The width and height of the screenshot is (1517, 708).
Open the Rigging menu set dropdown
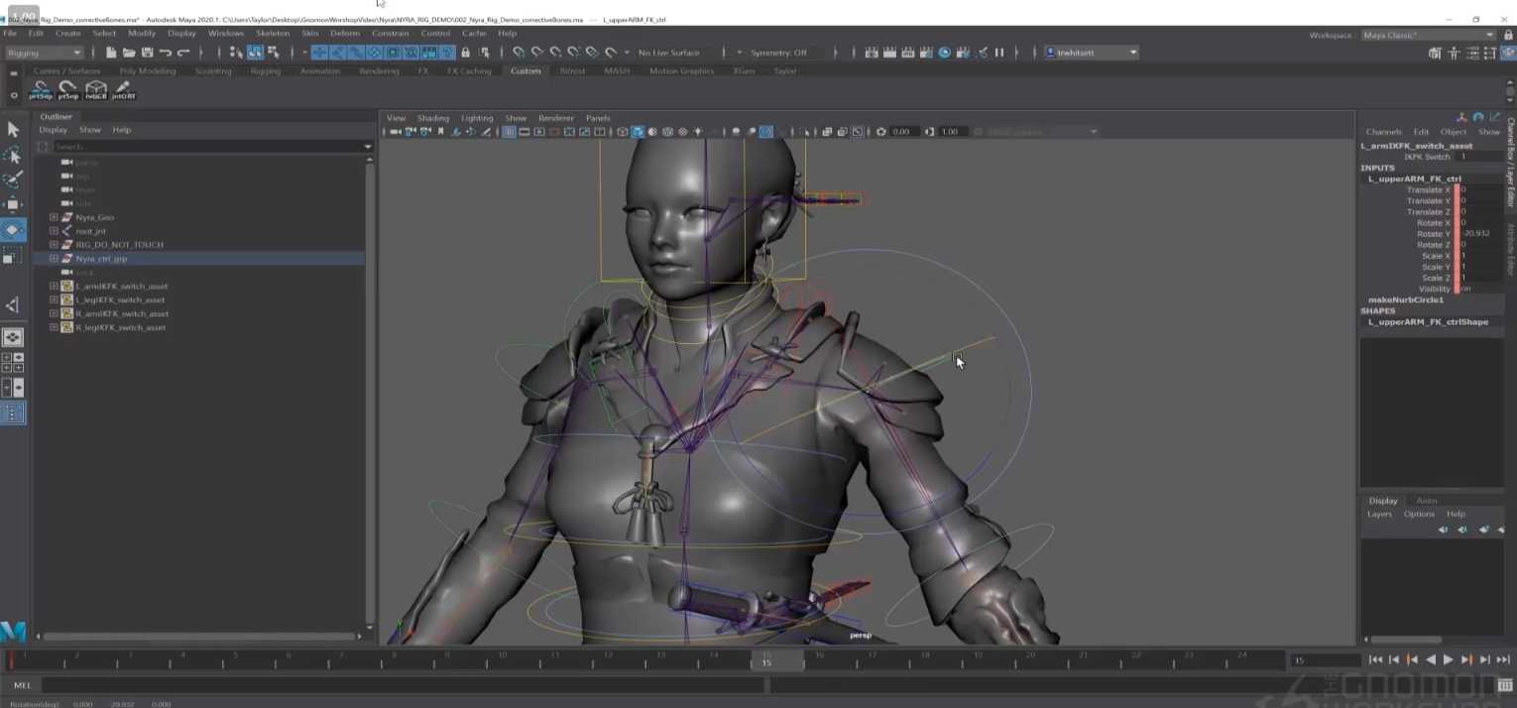click(44, 53)
